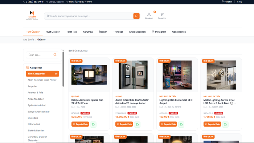Click the category sidebar scrollbar
254x143 pixels.
pos(63,69)
